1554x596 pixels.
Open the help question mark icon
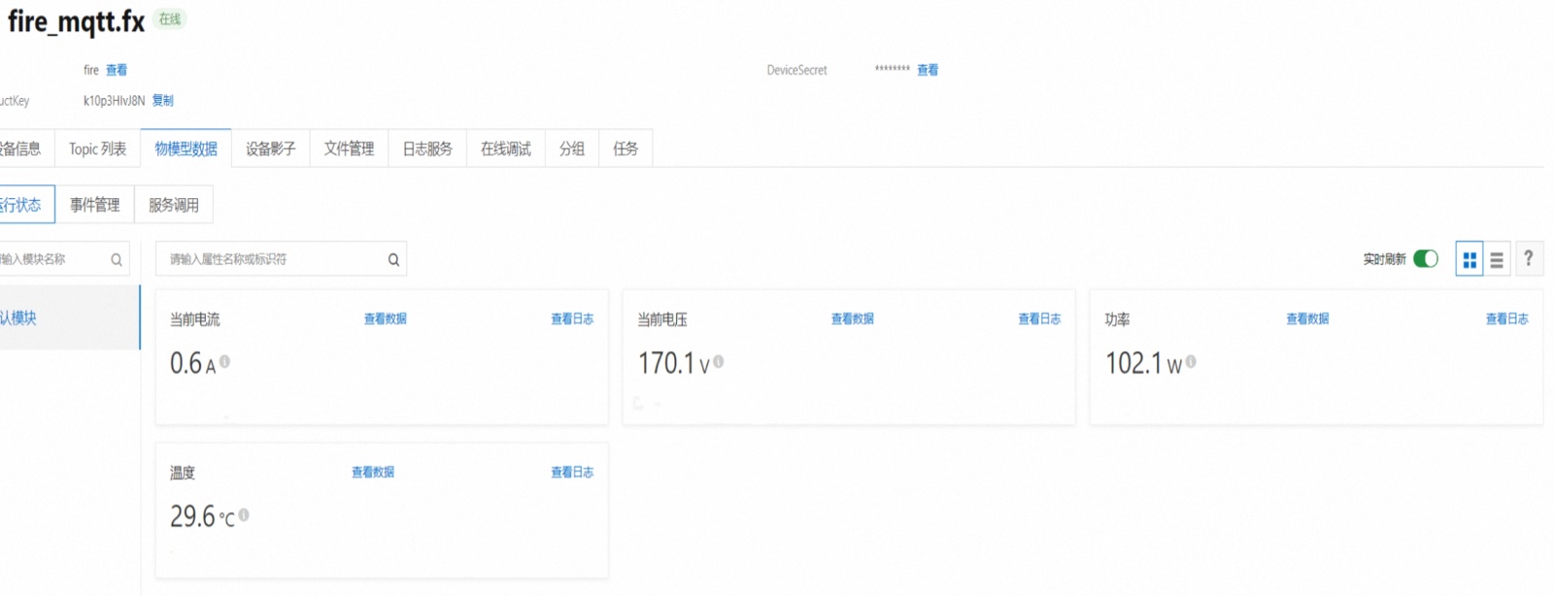coord(1529,258)
